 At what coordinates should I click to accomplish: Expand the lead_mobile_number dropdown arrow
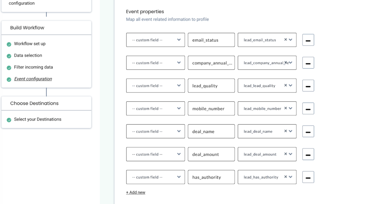pyautogui.click(x=291, y=109)
